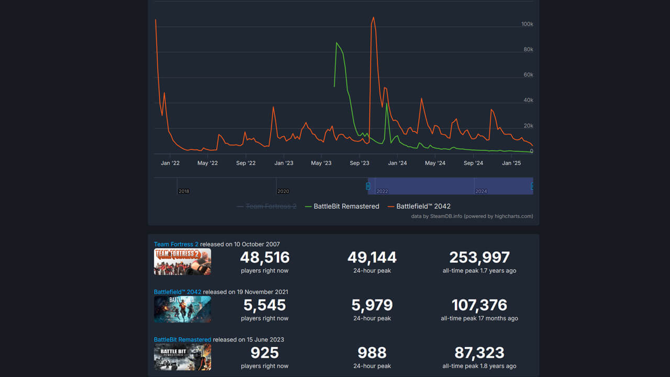The height and width of the screenshot is (377, 670).
Task: Click the 925 players right now value
Action: [x=265, y=352]
